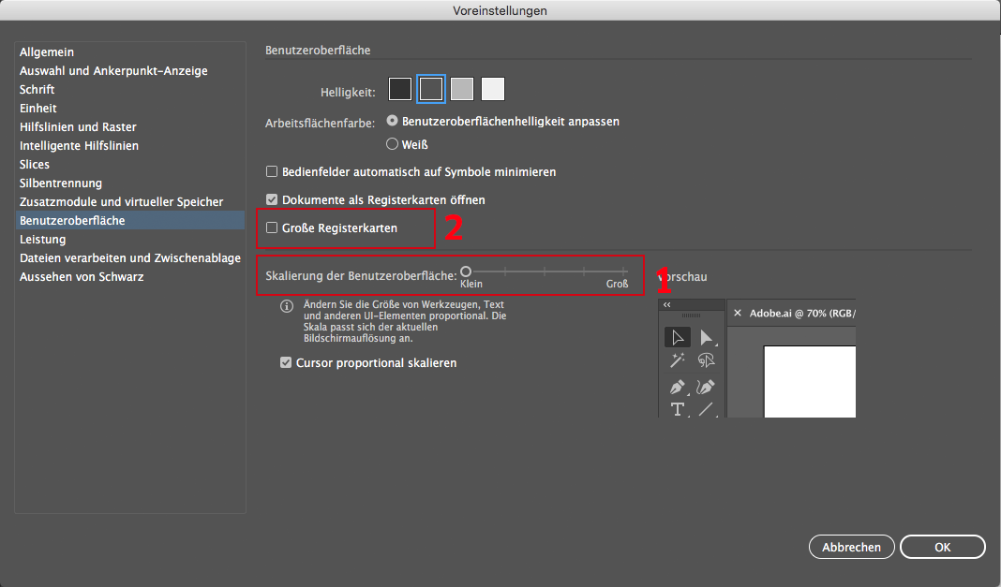
Task: Choose the darkest brightness swatch
Action: (399, 89)
